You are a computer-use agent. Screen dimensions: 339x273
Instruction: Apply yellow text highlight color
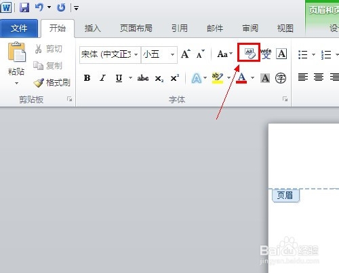[x=218, y=78]
